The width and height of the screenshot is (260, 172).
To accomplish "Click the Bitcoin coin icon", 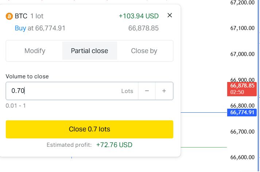I will [9, 16].
